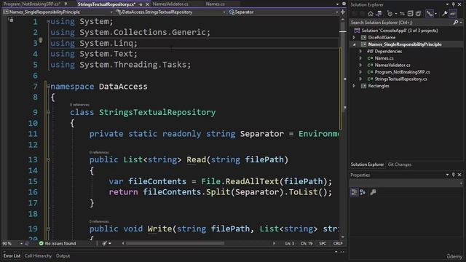Switch to NamesValidator.cs editor tab
This screenshot has width=466, height=262.
click(x=170, y=4)
